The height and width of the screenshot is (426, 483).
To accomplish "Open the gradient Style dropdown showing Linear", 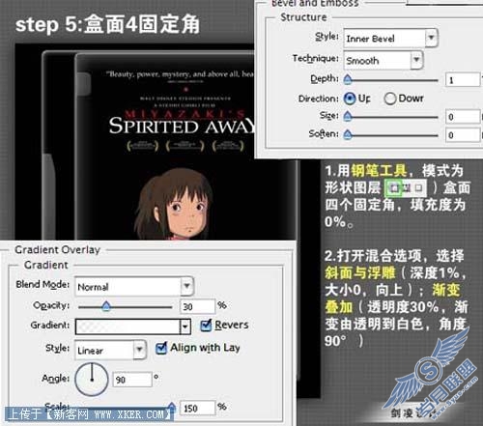I will point(110,350).
